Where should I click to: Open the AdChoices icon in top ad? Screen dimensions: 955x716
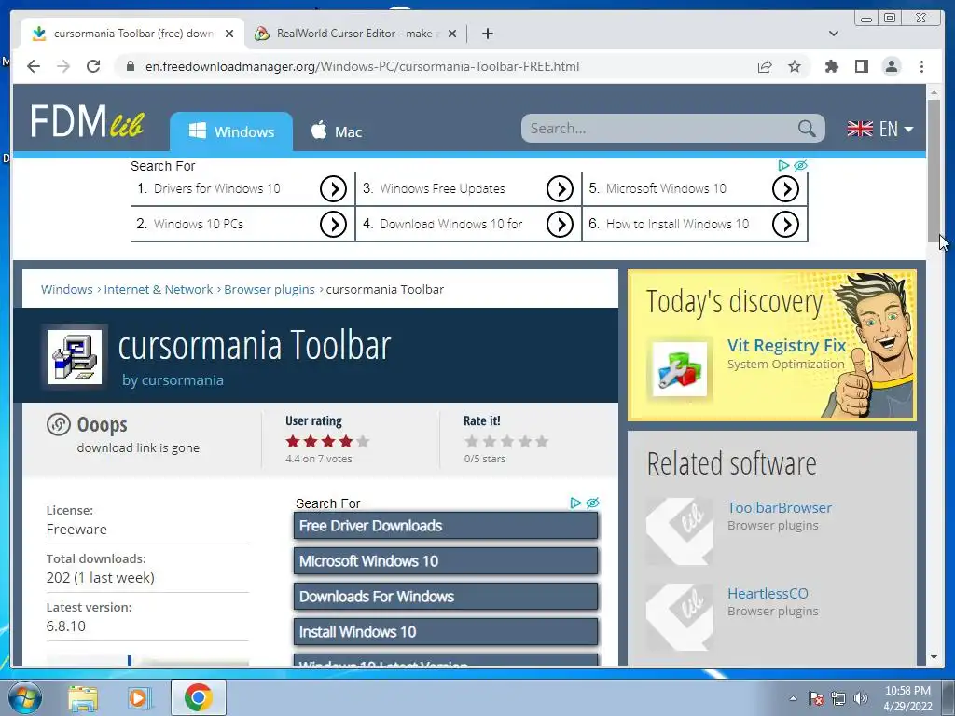pyautogui.click(x=783, y=165)
